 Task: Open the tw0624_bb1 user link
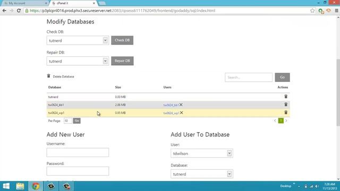click(x=171, y=105)
